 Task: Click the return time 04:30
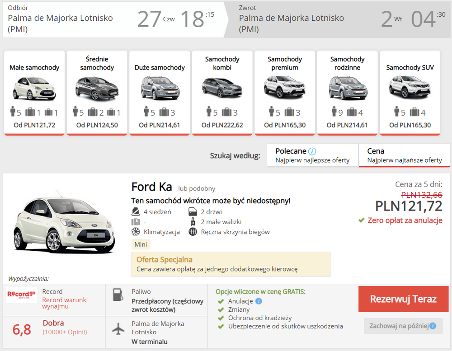[x=428, y=19]
